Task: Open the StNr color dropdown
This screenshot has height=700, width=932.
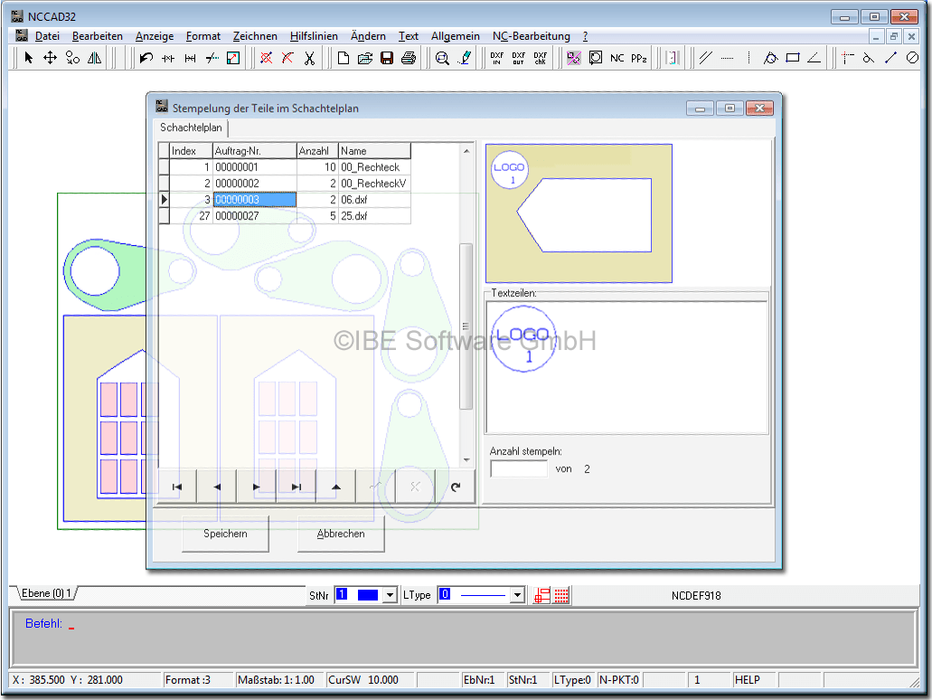Action: 390,595
